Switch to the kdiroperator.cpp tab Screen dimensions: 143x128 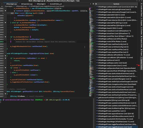click(x=26, y=4)
